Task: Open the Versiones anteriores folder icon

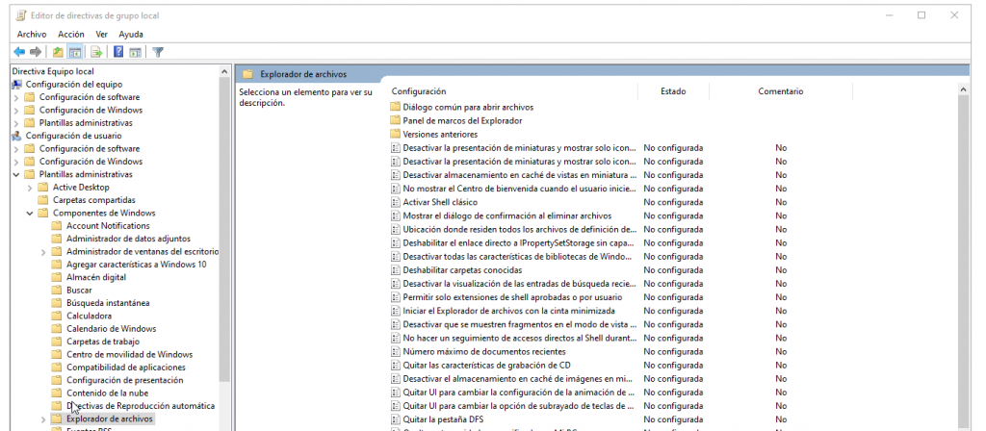Action: click(395, 134)
